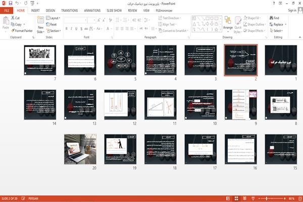Switch to the SLIDE SHOW tab
Viewport: 303px width, 202px height.
(x=114, y=11)
